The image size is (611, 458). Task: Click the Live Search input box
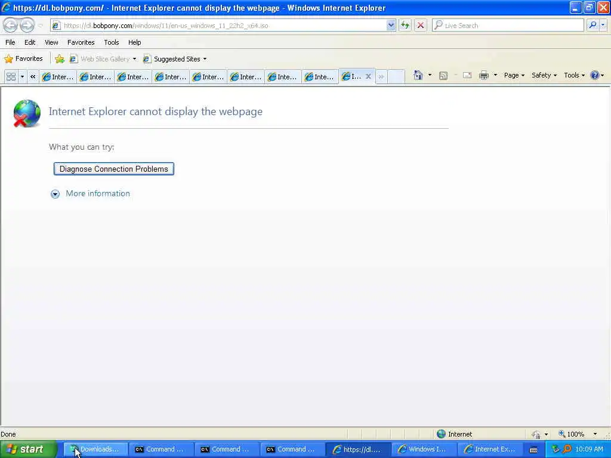508,26
